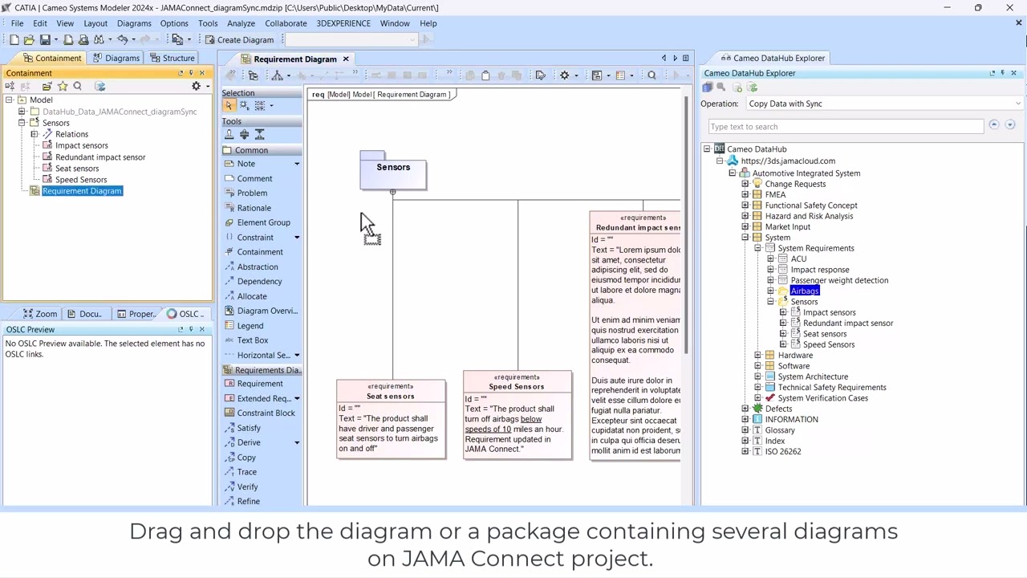The image size is (1027, 578).
Task: Select the Rationale tool in palette
Action: pos(254,208)
